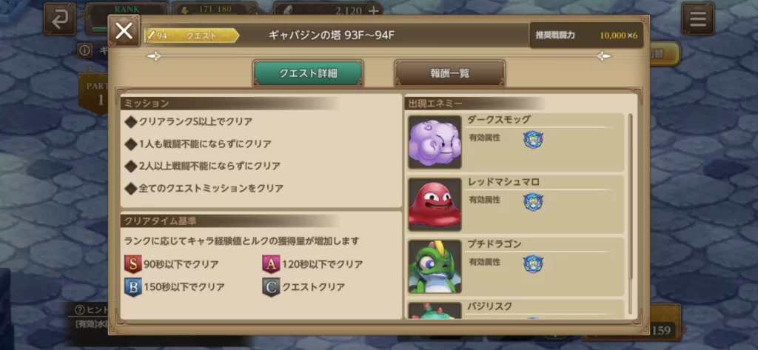Tap the effective attribute icon for レッドマシュマロ
This screenshot has height=350, width=758.
[533, 201]
